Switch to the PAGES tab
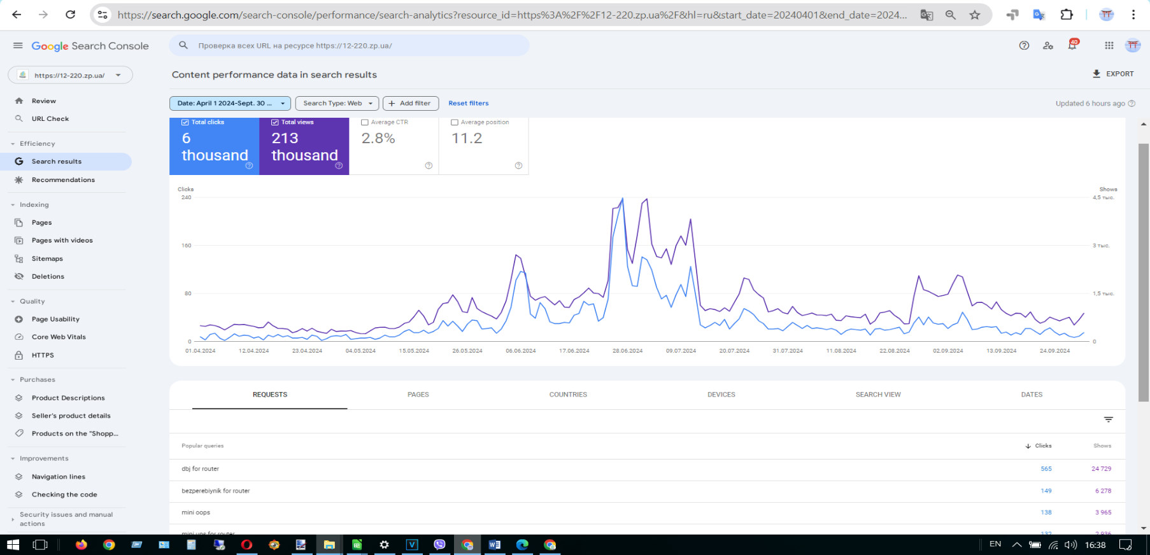 pyautogui.click(x=418, y=395)
